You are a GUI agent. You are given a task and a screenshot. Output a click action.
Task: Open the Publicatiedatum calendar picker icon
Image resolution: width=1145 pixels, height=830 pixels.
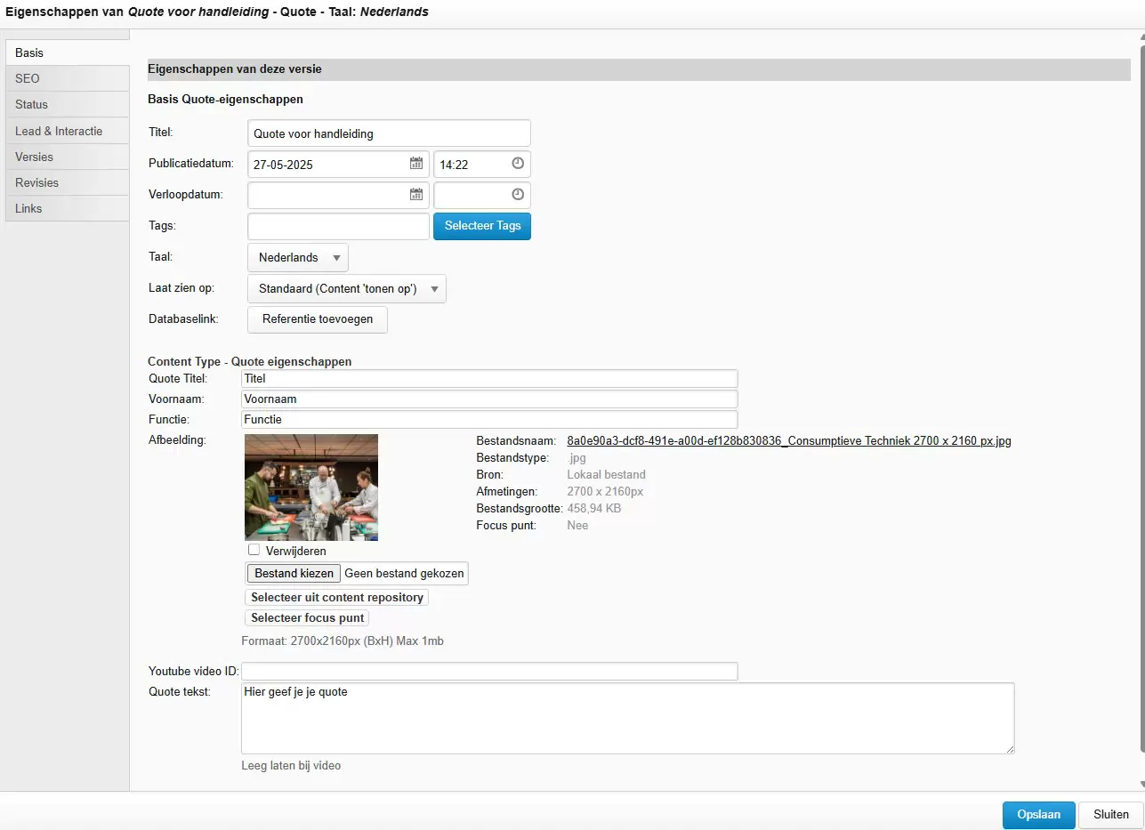coord(416,164)
